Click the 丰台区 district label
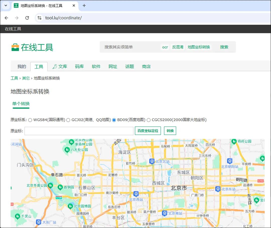Screen dimensions: 271x228 pyautogui.click(x=118, y=218)
